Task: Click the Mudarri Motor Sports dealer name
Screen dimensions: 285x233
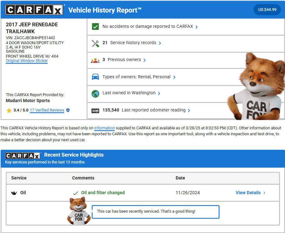Action: click(x=28, y=101)
